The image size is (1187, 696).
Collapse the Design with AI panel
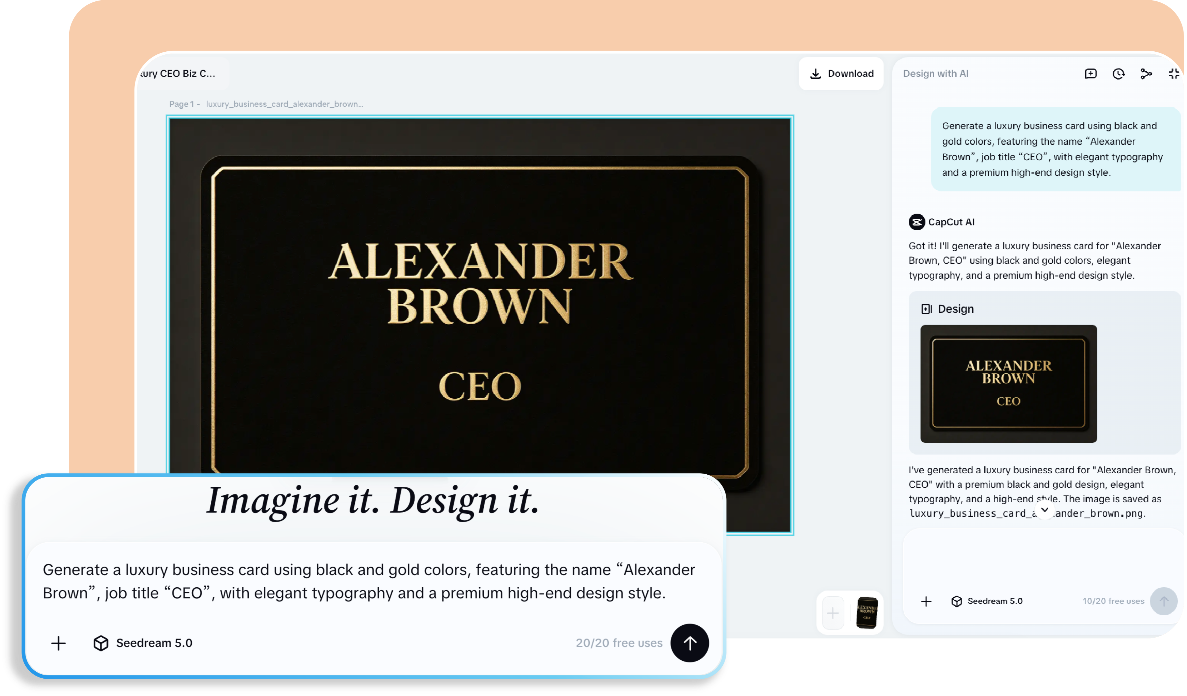[1174, 74]
